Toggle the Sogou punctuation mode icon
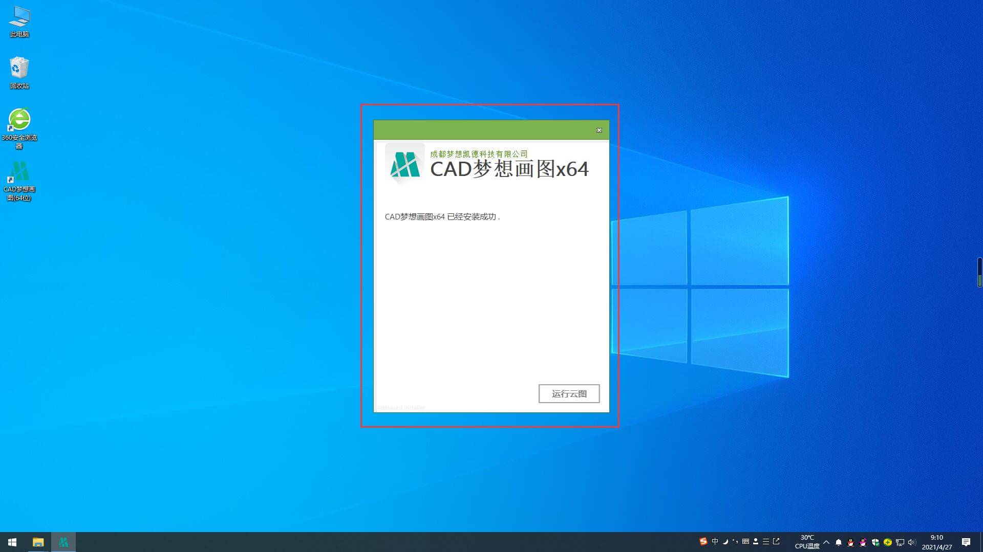The width and height of the screenshot is (983, 552). coord(735,541)
